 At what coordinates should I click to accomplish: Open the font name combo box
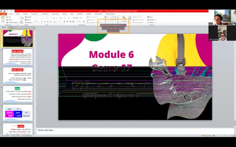click(41, 18)
